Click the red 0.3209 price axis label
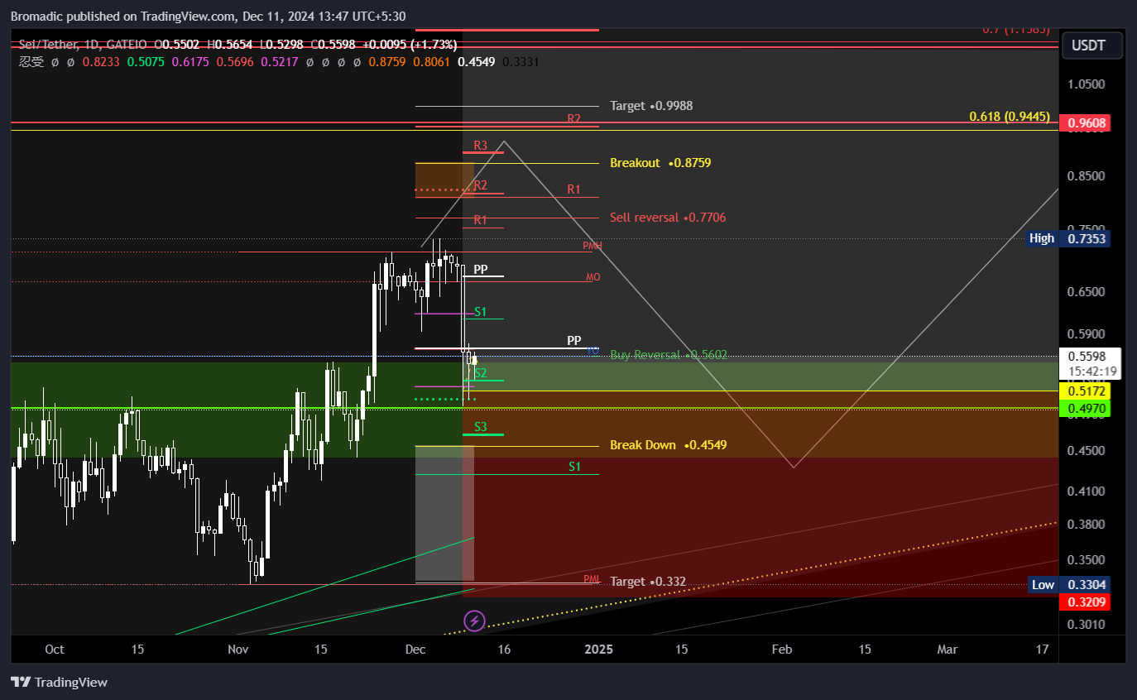This screenshot has width=1137, height=700. click(1086, 602)
